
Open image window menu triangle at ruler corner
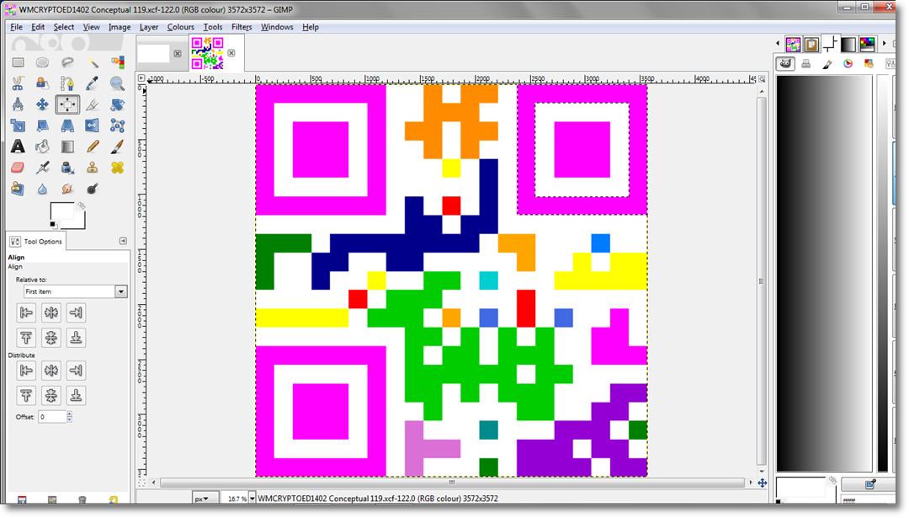pyautogui.click(x=141, y=77)
